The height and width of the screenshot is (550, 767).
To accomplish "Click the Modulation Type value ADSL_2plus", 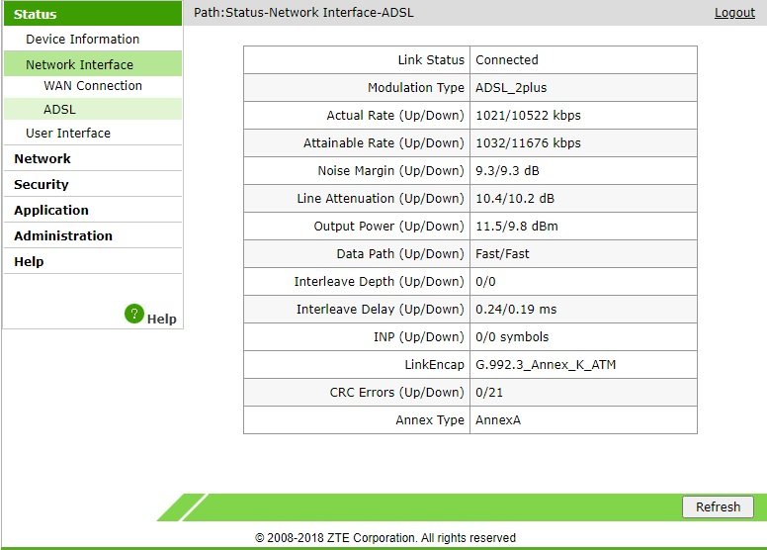I will 511,88.
